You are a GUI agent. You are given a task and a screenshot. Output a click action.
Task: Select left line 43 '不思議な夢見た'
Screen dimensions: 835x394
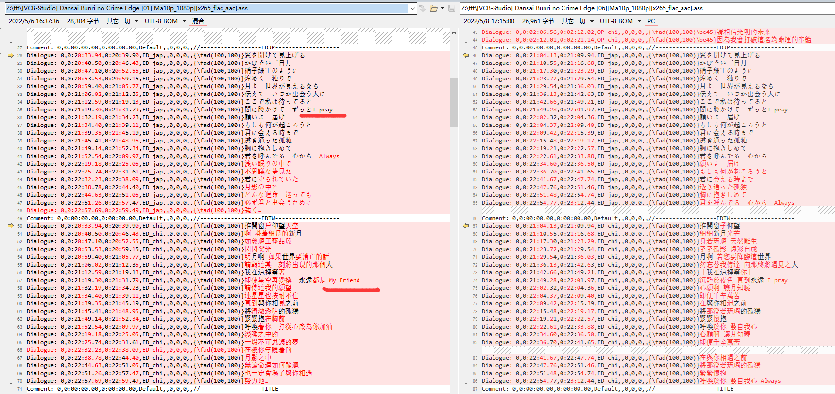pyautogui.click(x=238, y=172)
